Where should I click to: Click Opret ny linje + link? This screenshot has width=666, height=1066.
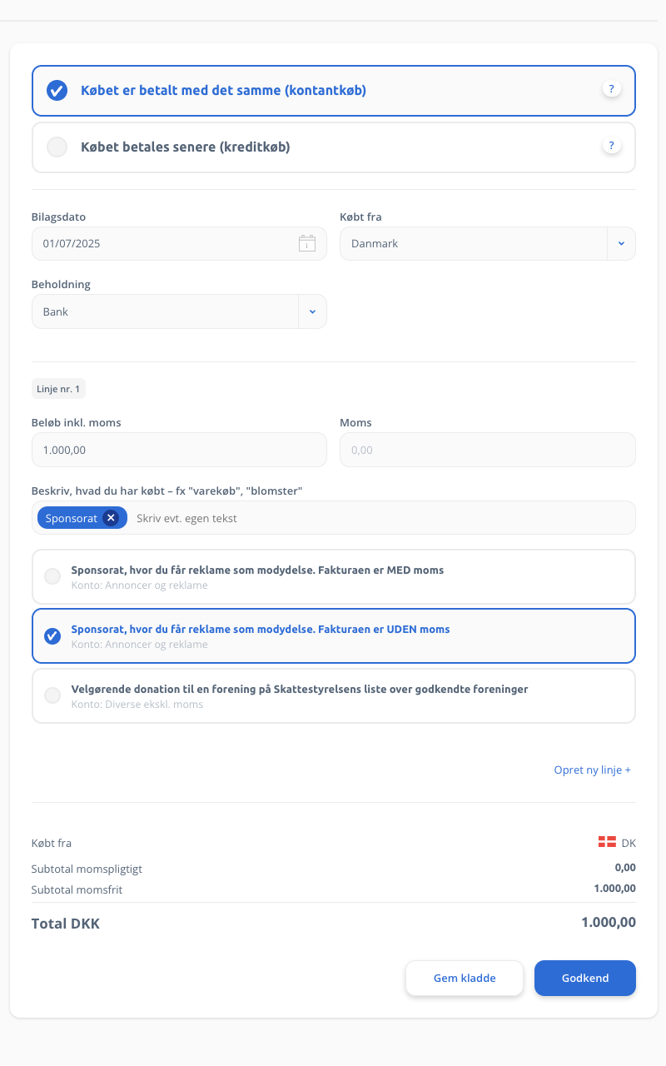pyautogui.click(x=593, y=770)
